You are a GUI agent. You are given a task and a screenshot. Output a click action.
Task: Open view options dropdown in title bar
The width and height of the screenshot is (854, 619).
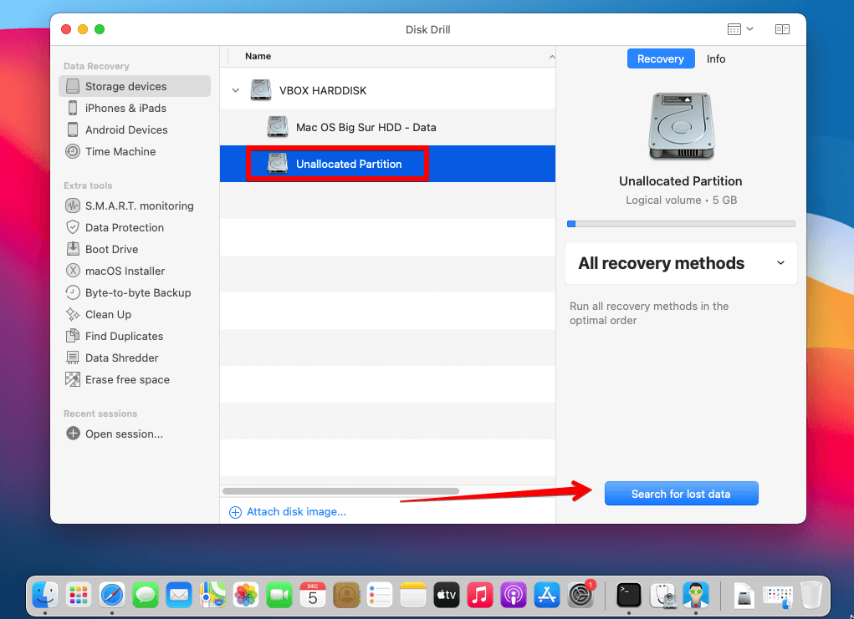pos(740,29)
